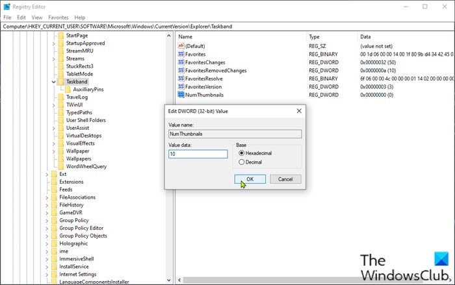
Task: Click the Name column header
Action: tap(187, 37)
